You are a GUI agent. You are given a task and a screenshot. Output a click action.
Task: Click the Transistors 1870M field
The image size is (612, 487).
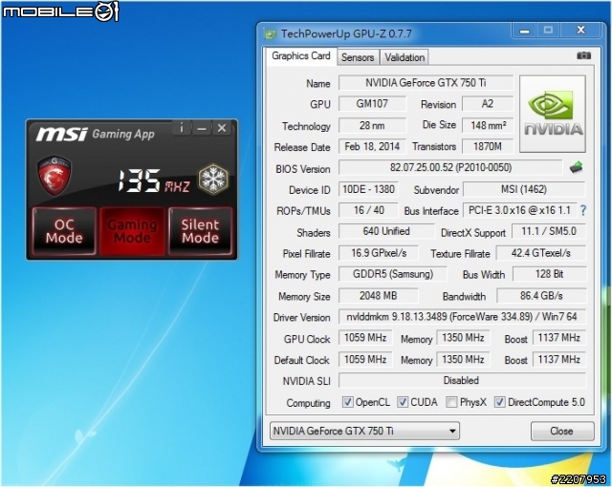pyautogui.click(x=488, y=146)
